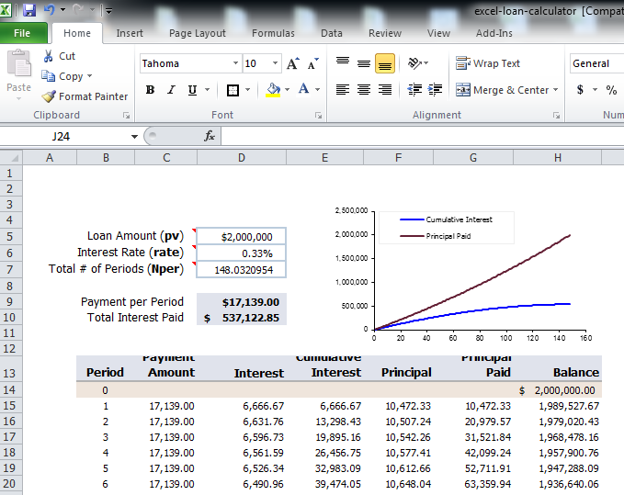Open General number format combo box

coord(596,63)
